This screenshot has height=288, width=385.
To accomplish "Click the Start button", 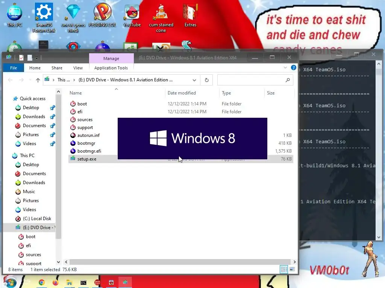I will pos(10,282).
